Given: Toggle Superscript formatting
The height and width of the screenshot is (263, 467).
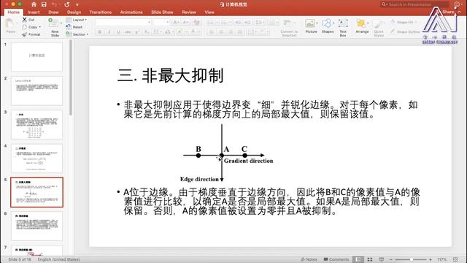Looking at the screenshot, I should tap(137, 32).
